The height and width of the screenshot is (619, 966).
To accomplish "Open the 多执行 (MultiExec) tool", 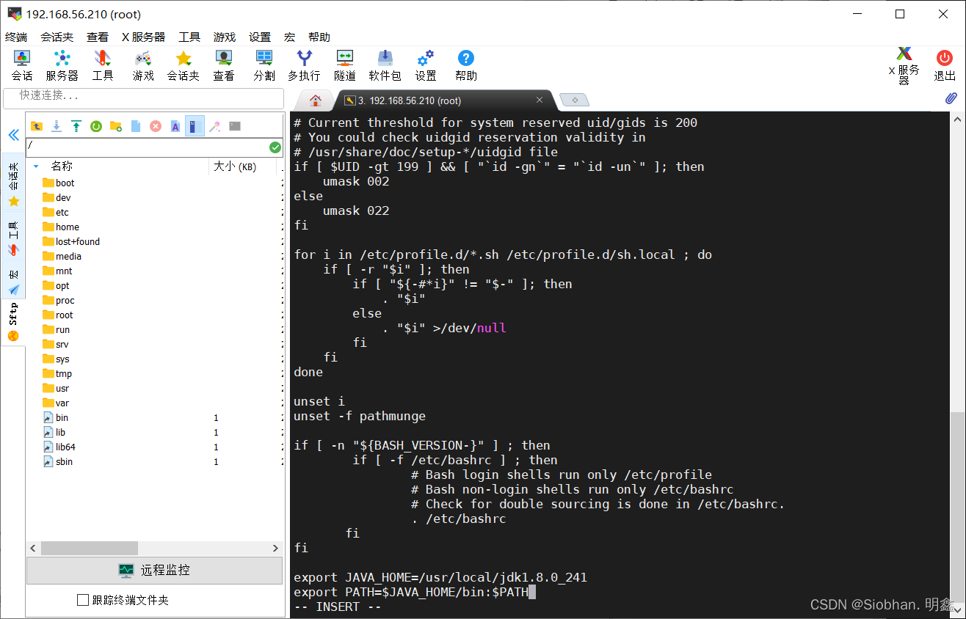I will click(x=304, y=65).
